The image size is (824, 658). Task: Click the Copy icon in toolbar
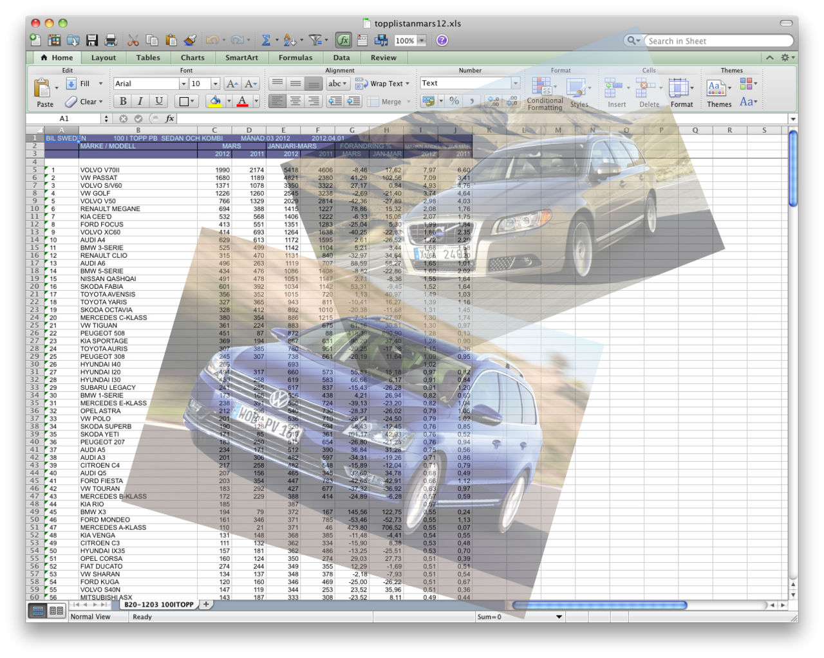click(152, 41)
